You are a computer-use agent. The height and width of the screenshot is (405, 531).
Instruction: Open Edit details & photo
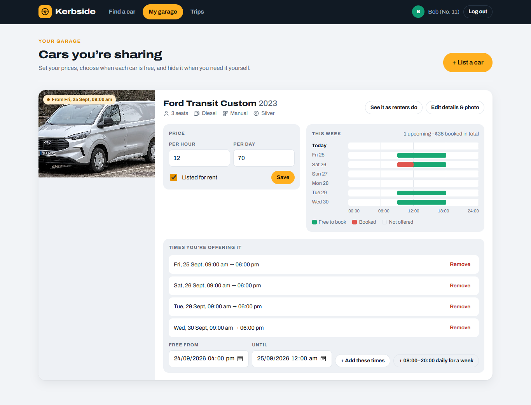click(455, 108)
